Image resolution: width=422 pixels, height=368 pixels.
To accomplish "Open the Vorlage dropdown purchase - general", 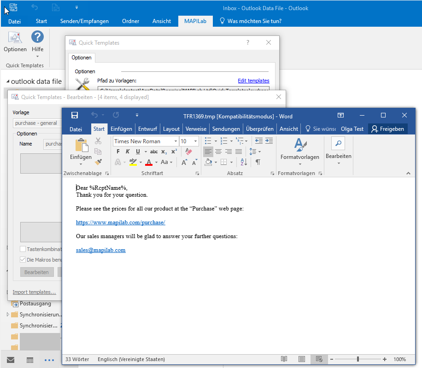I will [37, 123].
